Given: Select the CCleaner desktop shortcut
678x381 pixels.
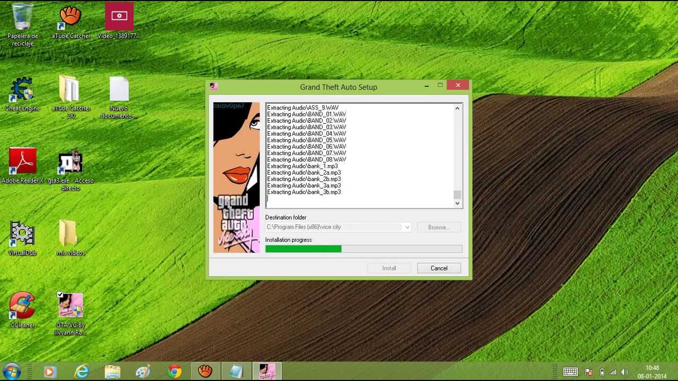Looking at the screenshot, I should [22, 311].
